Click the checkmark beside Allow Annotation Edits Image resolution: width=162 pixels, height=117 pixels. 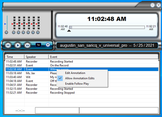point(60,78)
